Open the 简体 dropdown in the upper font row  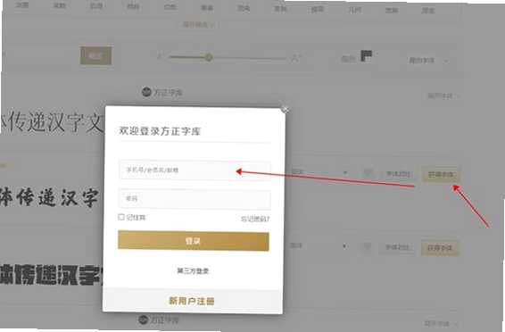[x=318, y=172]
